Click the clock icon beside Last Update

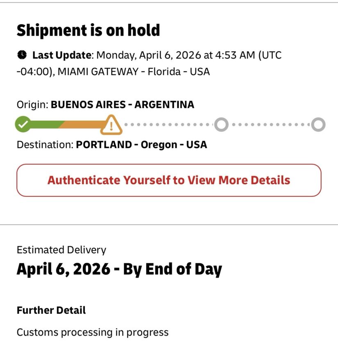pos(22,55)
